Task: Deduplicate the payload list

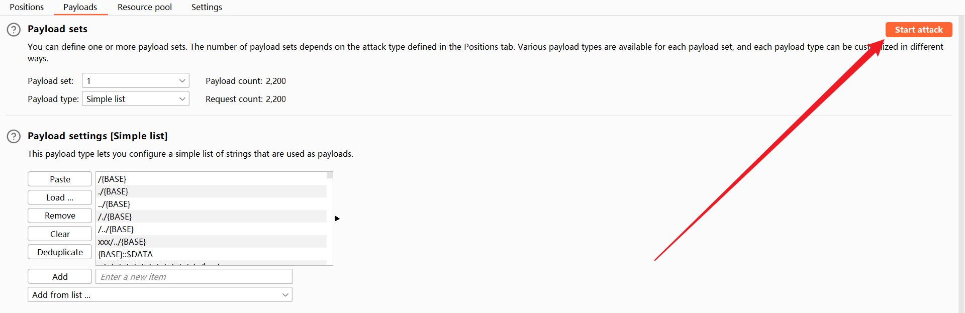Action: click(x=60, y=252)
